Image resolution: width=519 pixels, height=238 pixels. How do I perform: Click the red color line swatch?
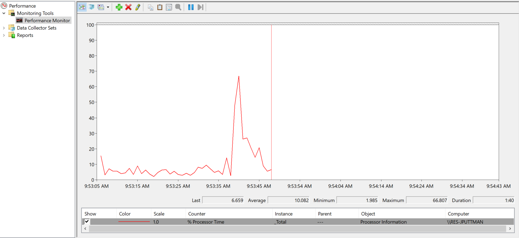(x=134, y=222)
